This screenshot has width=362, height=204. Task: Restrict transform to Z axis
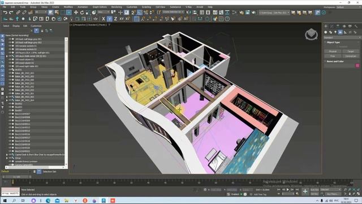(x=115, y=19)
